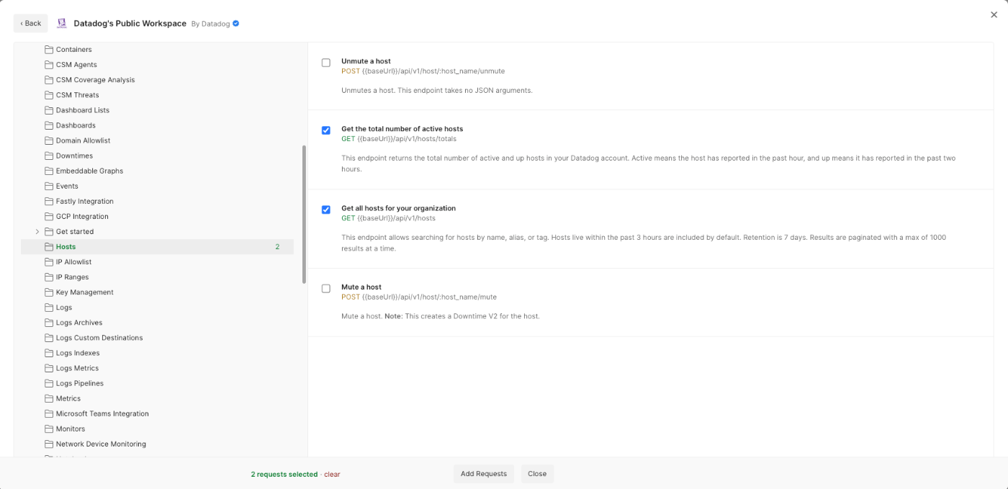The image size is (1008, 489).
Task: Check the Unmute a host checkbox
Action: point(326,63)
